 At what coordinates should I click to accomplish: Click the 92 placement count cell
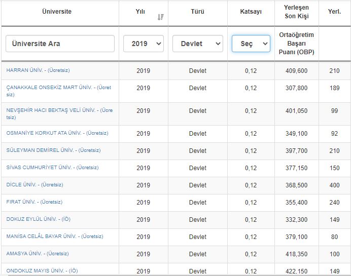[335, 134]
